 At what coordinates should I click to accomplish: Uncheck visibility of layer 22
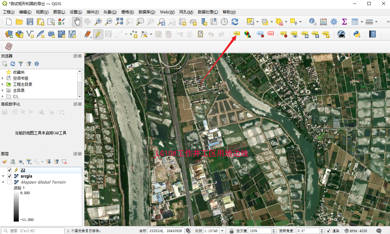click(x=10, y=170)
